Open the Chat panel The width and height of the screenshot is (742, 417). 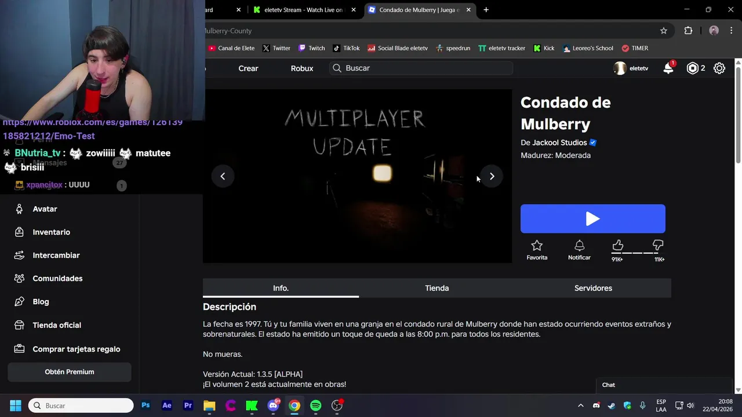click(664, 385)
